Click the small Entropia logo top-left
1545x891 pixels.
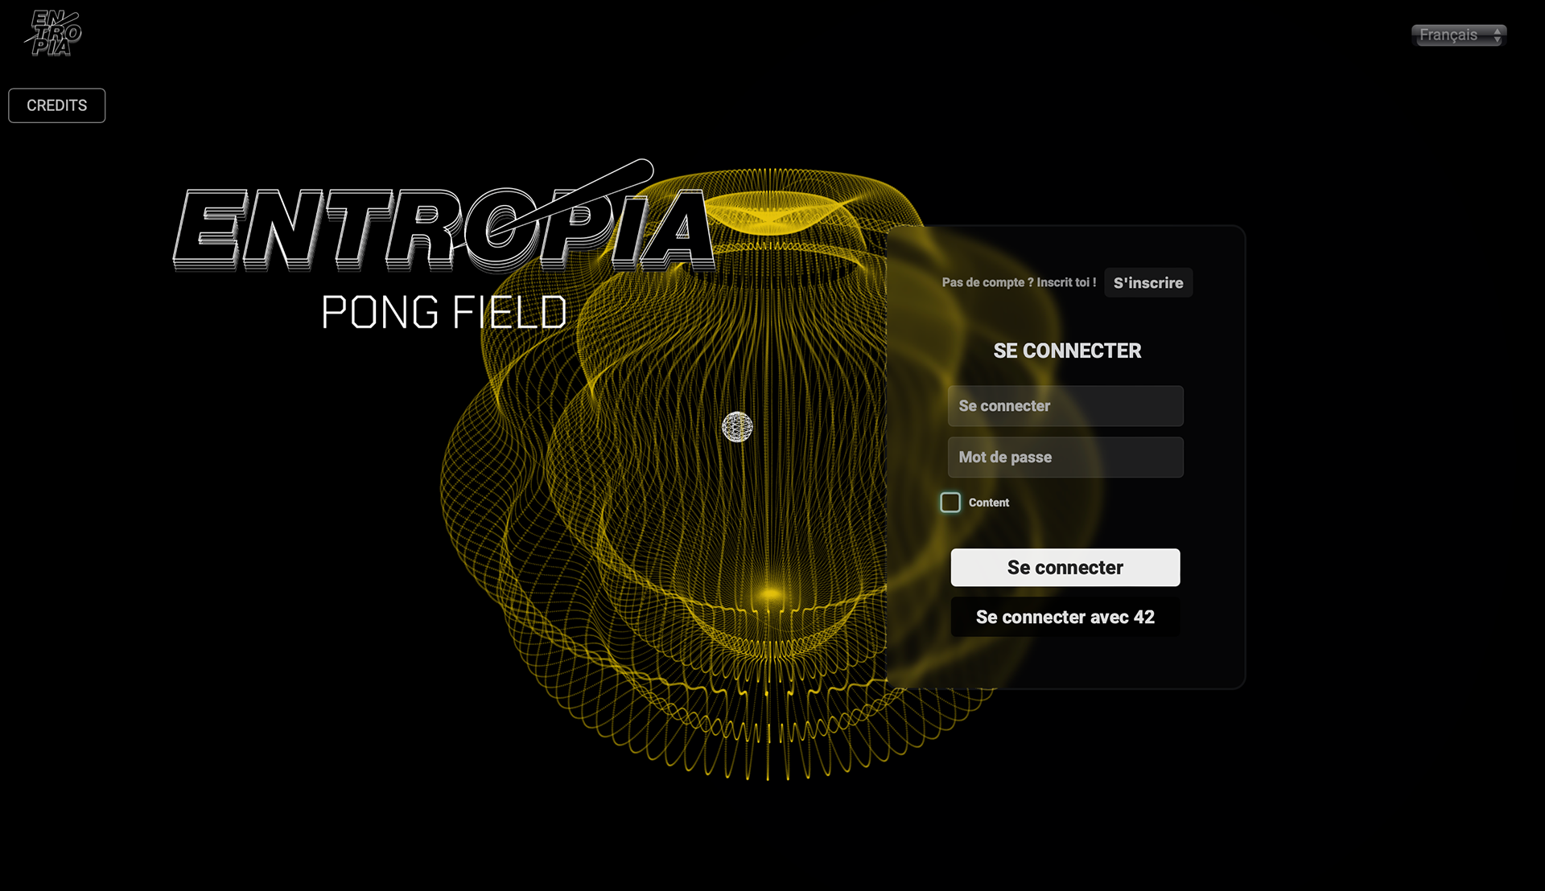[53, 34]
